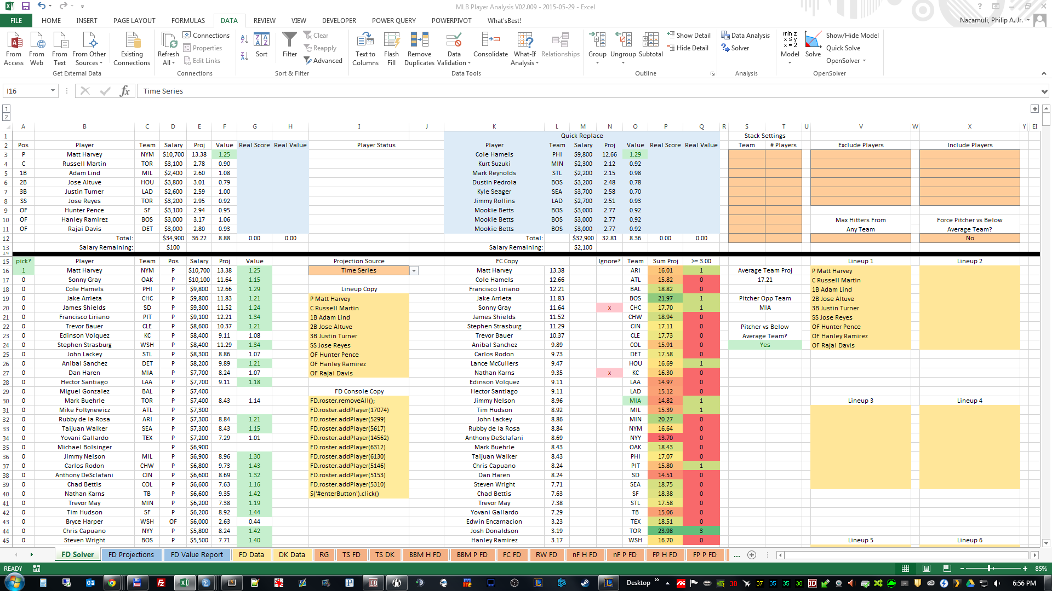Select the From Web data import icon

[36, 47]
